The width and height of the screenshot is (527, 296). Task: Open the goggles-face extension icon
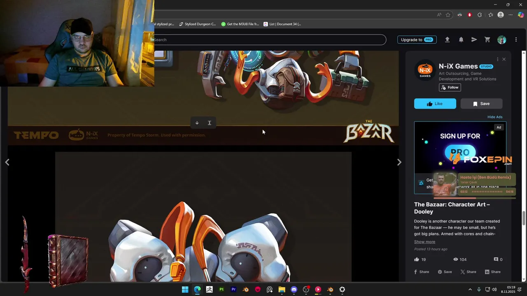click(459, 15)
